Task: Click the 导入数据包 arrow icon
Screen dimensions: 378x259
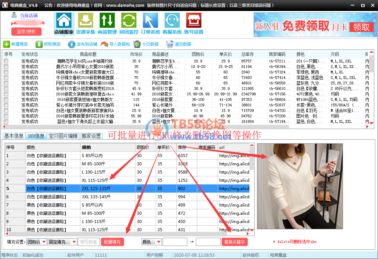Action: (x=104, y=44)
